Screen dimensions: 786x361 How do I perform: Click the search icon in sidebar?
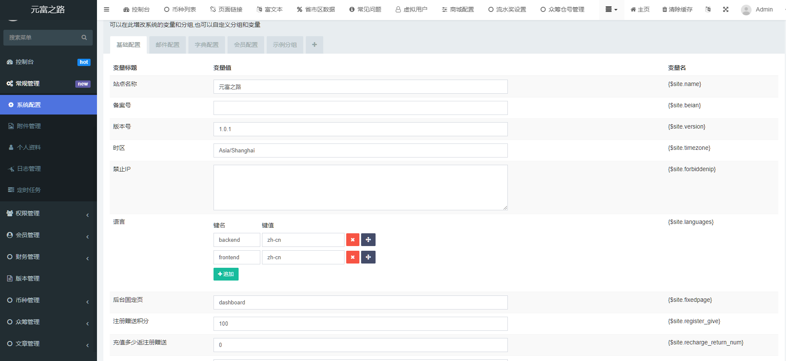click(x=84, y=37)
